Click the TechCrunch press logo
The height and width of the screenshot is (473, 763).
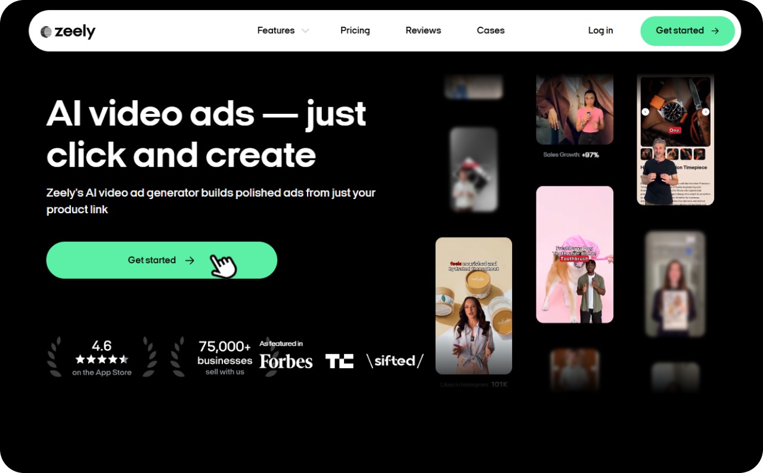tap(339, 360)
